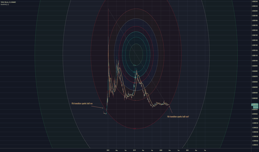Click the -0.00000300 price axis label
The width and height of the screenshot is (259, 152).
pos(255,132)
